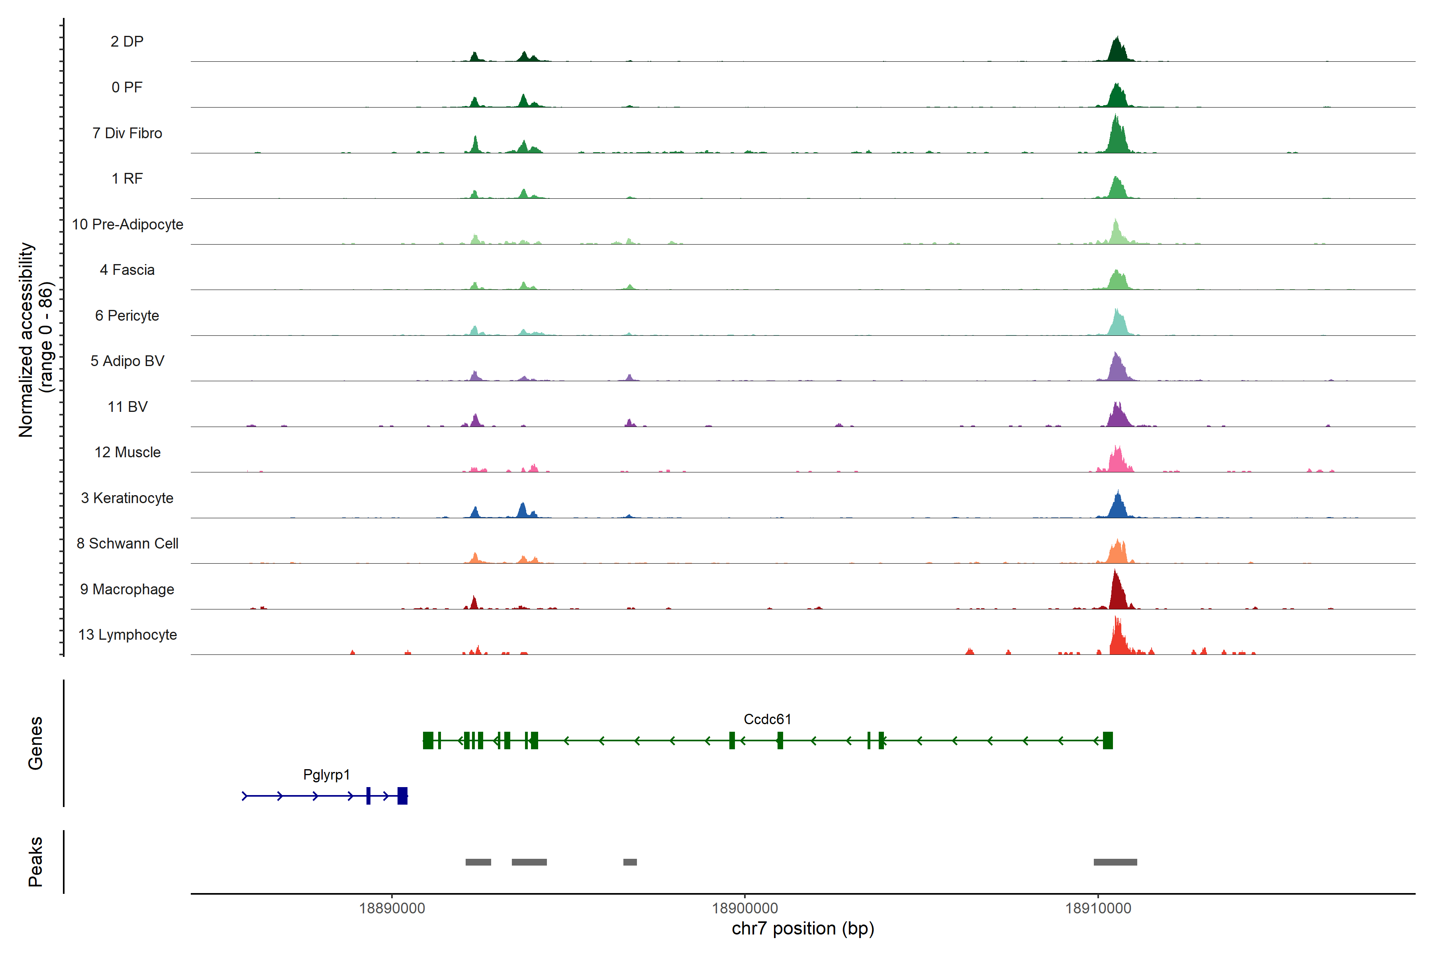Click the large red Macrophage peak
Screen dimensions: 1434x956
click(1117, 594)
